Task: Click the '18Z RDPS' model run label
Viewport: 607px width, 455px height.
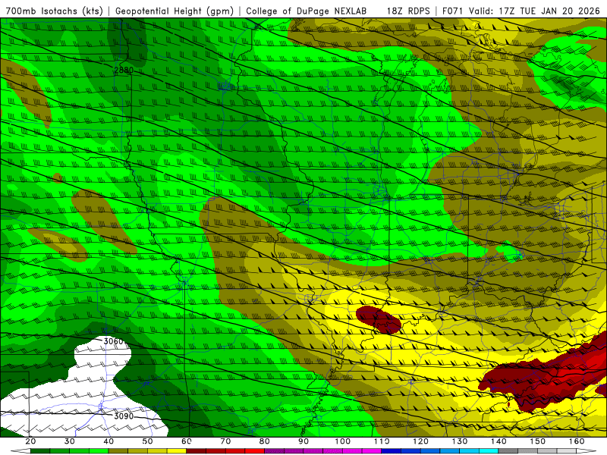Action: coord(408,11)
